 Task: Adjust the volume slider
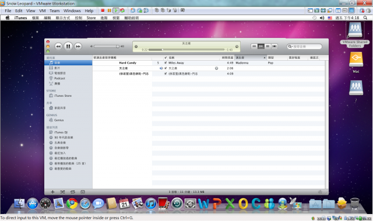click(x=106, y=47)
